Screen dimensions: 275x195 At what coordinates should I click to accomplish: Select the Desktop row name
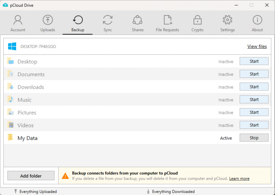point(27,62)
